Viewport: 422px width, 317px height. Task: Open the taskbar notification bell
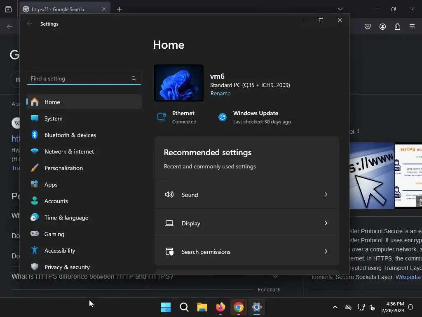click(411, 307)
